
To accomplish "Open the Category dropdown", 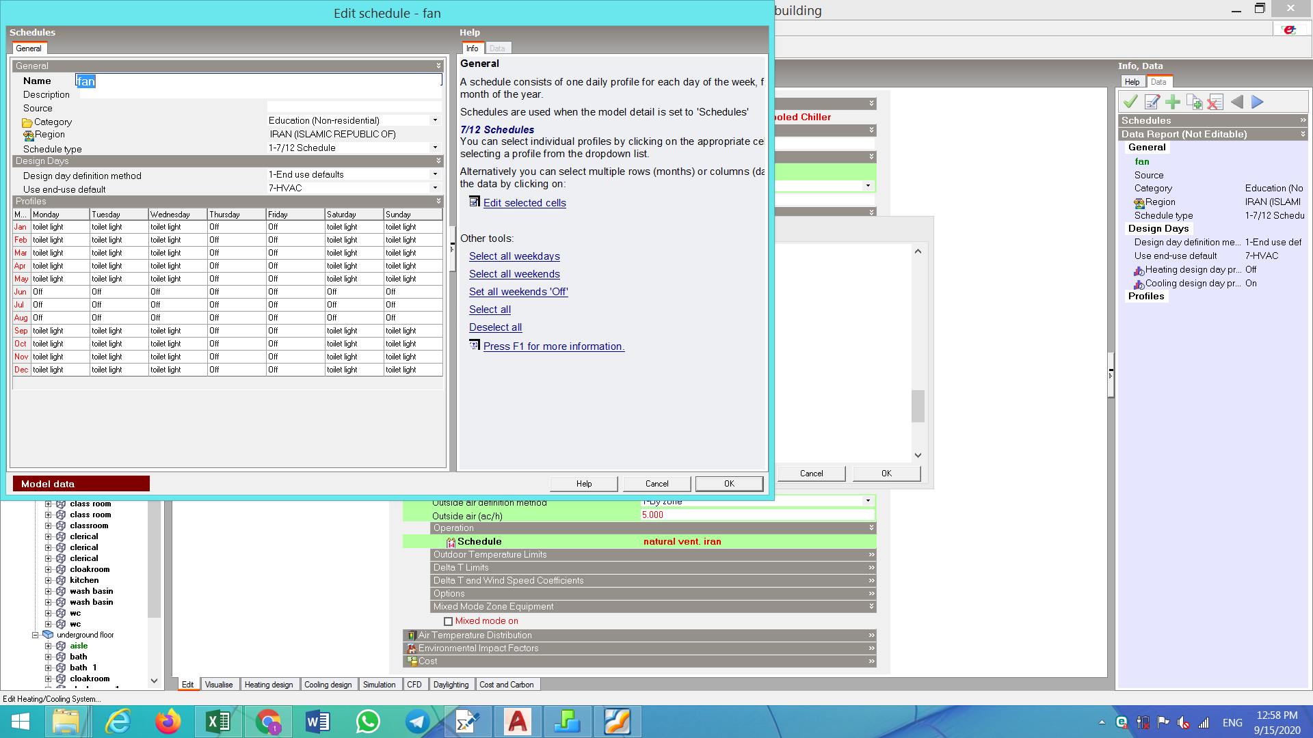I will pyautogui.click(x=435, y=120).
